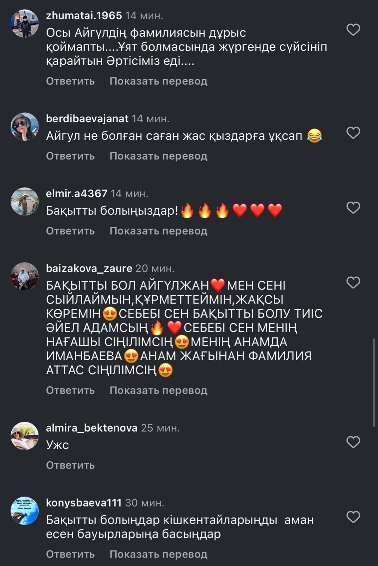Show translation for zhumatai.1965's comment
378x566 pixels.
point(158,81)
